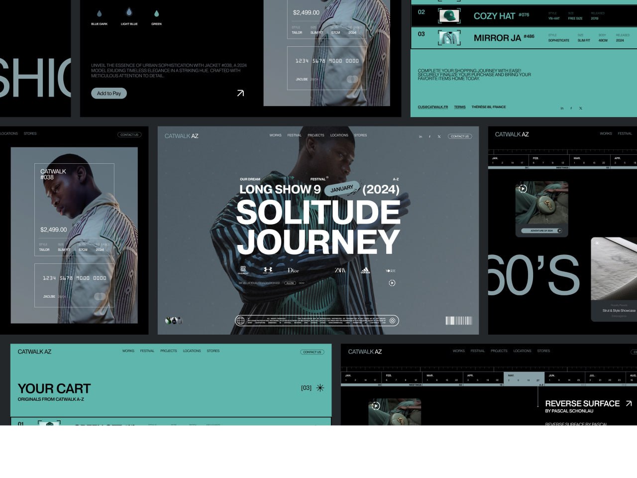This screenshot has width=637, height=478.
Task: Click Stores on the product card page
Action: [x=30, y=133]
